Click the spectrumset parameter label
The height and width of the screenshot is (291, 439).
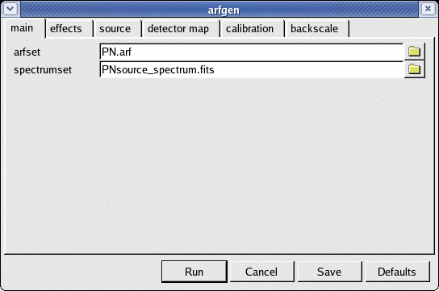pyautogui.click(x=43, y=70)
